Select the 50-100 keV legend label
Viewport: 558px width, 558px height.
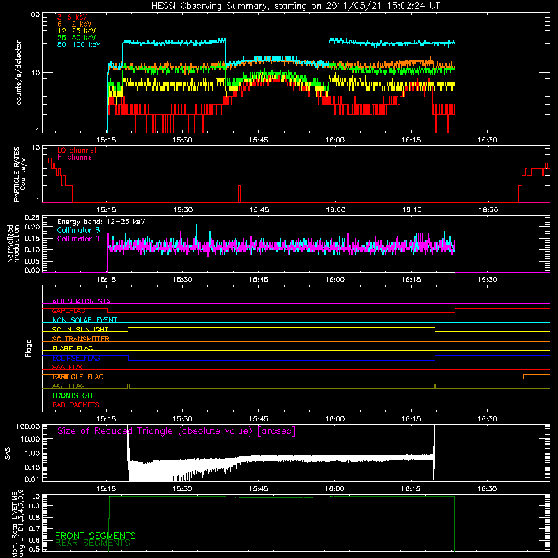pos(79,44)
